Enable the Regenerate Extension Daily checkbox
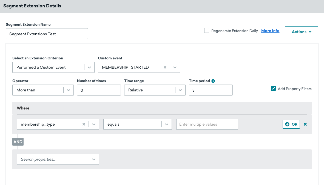Image resolution: width=324 pixels, height=185 pixels. (x=206, y=31)
